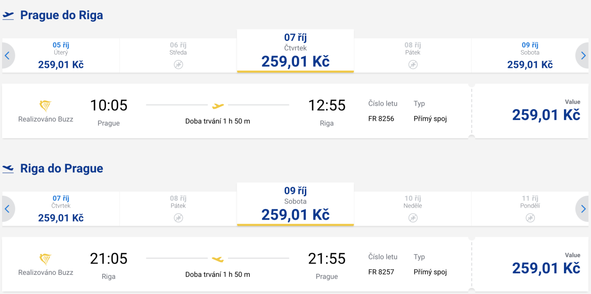This screenshot has width=591, height=294.
Task: Click the departing plane icon beside Prague do Riga
Action: tap(8, 16)
